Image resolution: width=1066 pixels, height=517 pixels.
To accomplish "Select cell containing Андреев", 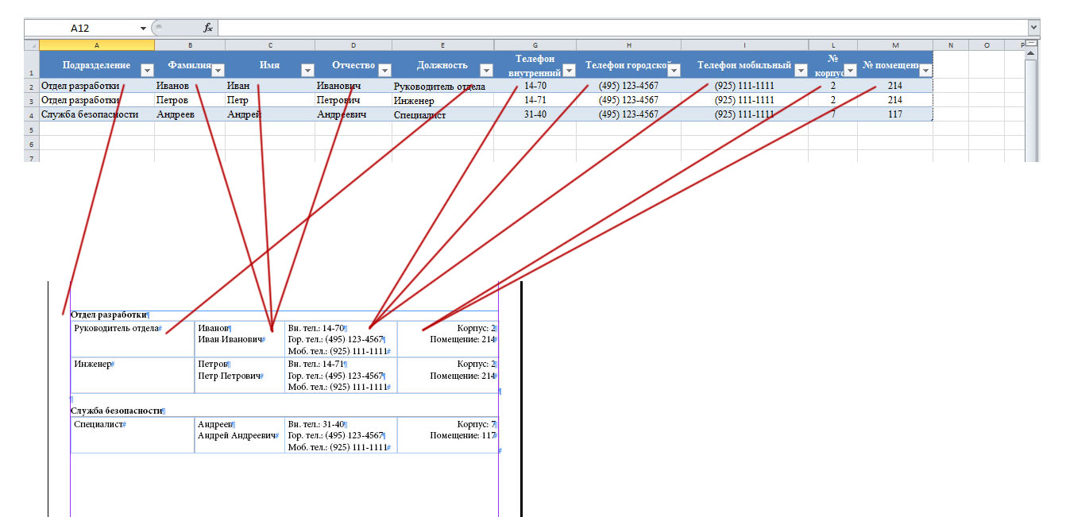I will pos(189,114).
